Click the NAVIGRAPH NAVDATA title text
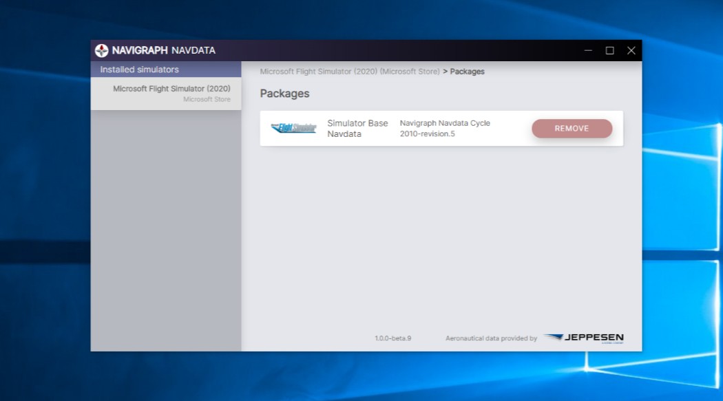The width and height of the screenshot is (723, 401). coord(163,51)
